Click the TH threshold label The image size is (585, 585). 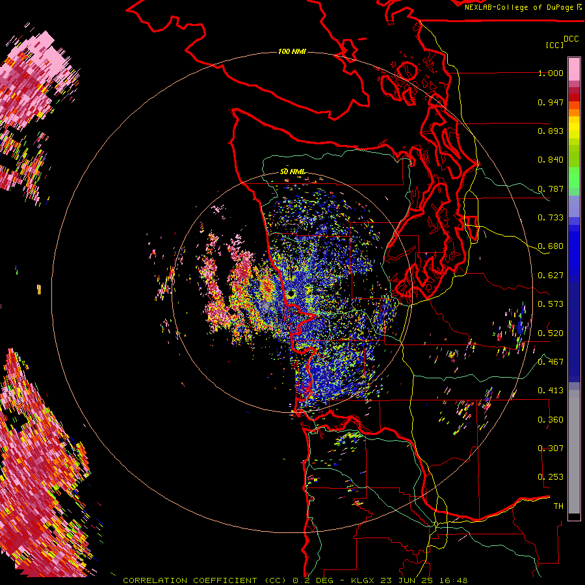coord(558,506)
